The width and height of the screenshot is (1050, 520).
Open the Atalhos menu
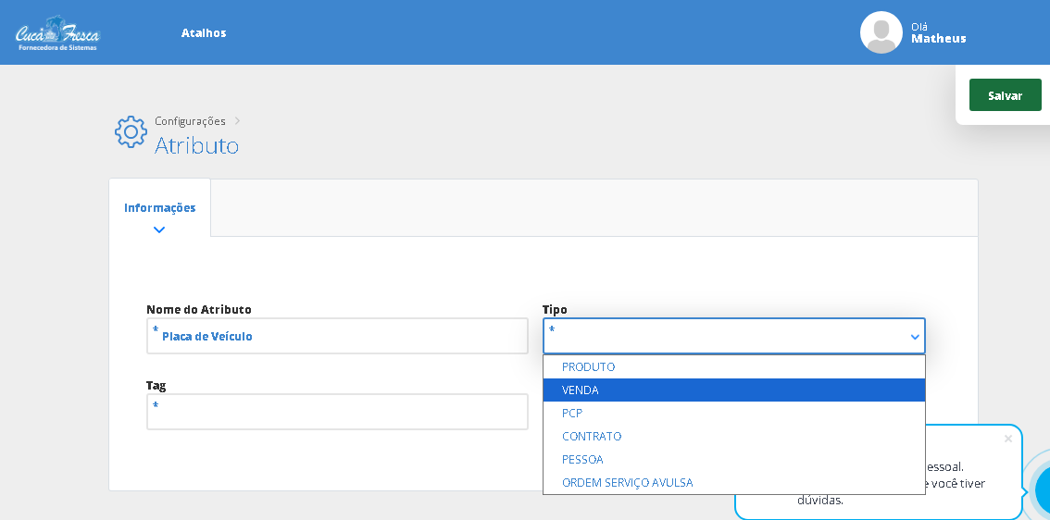click(204, 32)
